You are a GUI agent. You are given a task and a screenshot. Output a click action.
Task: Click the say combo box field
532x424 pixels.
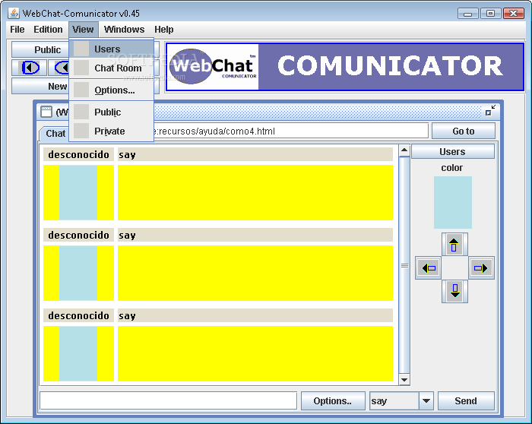[x=394, y=400]
